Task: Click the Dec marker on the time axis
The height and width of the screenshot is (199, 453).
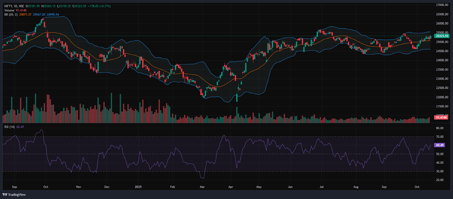Action: pos(107,187)
